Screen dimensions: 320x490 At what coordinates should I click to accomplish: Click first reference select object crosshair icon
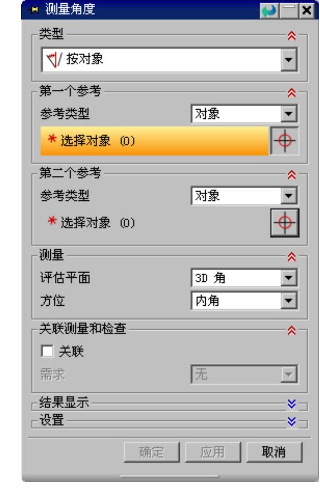coord(284,140)
